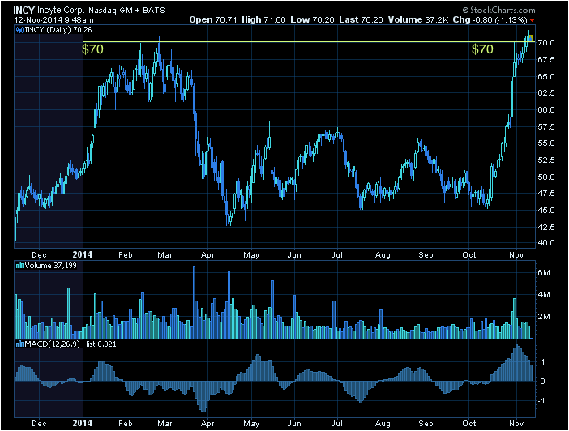569x431 pixels.
Task: Click 'Dec' on the bottom MACD date axis
Action: click(x=39, y=424)
